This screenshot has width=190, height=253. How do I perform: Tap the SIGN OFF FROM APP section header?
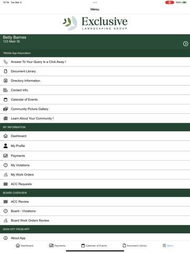(95, 229)
